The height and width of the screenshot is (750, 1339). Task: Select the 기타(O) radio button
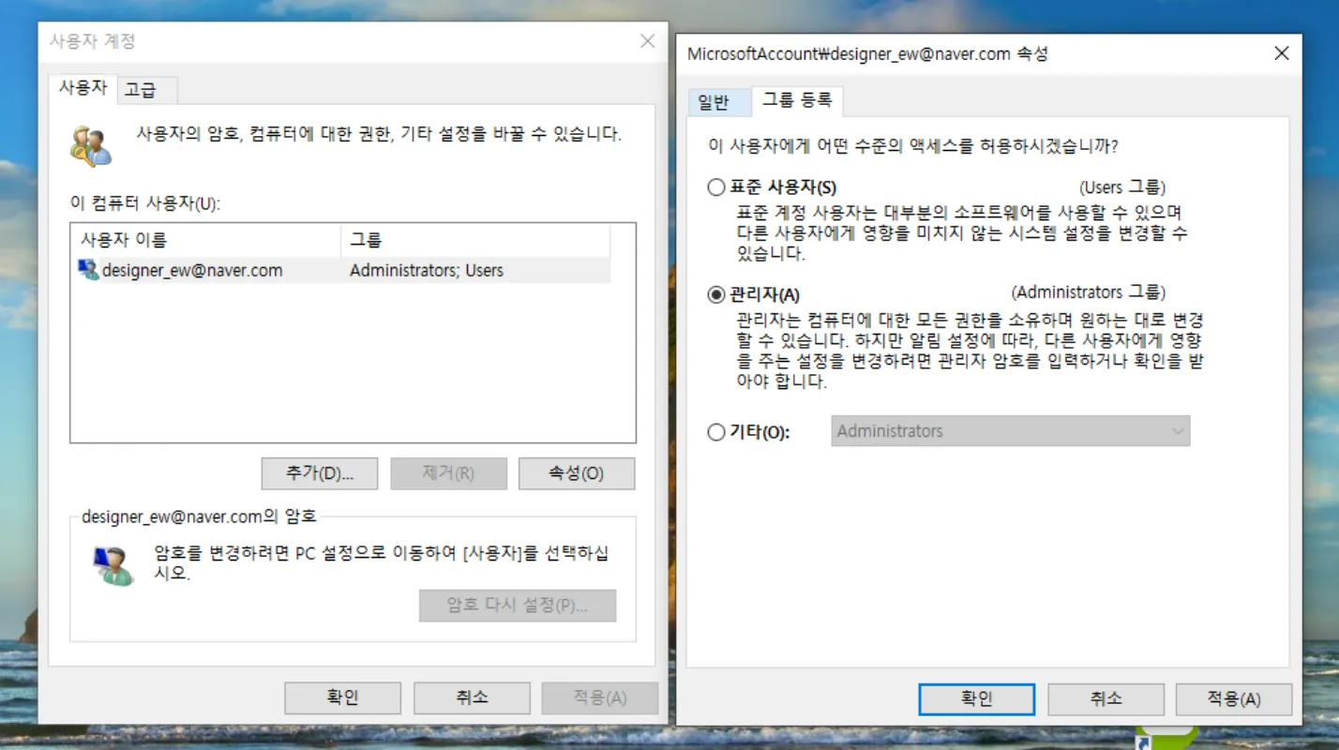coord(715,431)
